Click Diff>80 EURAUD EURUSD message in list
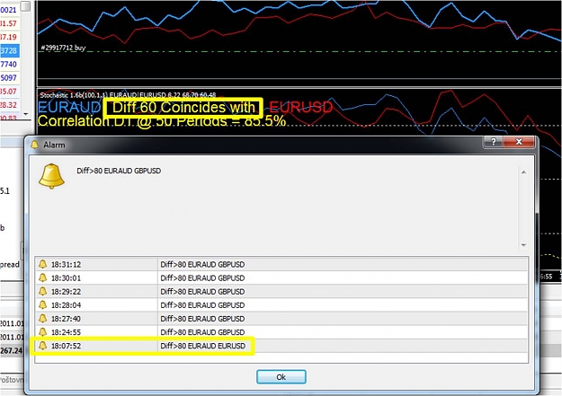Screen dimensions: 562x396 [x=203, y=346]
